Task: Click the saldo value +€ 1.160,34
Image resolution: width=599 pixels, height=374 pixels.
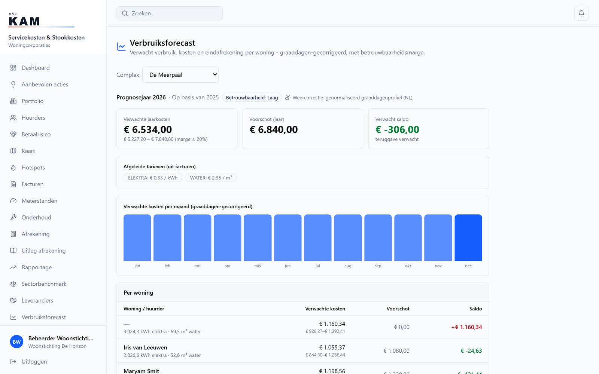Action: point(466,327)
